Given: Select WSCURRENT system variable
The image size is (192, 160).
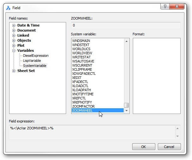Looking at the screenshot, I should point(98,65).
